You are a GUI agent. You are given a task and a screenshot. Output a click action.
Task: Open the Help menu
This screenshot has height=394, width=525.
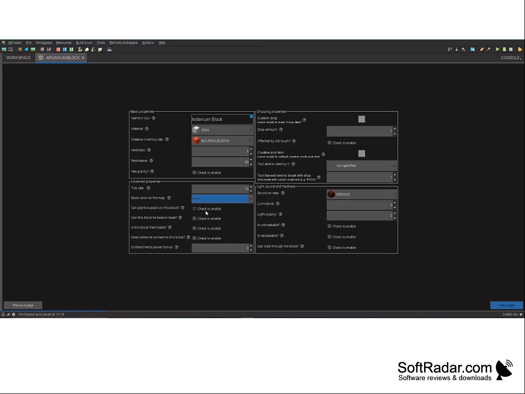pyautogui.click(x=162, y=43)
